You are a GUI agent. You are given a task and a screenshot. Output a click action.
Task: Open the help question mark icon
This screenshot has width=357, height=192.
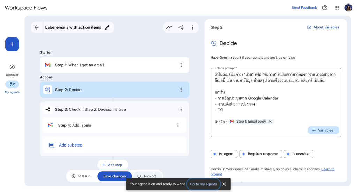325,8
